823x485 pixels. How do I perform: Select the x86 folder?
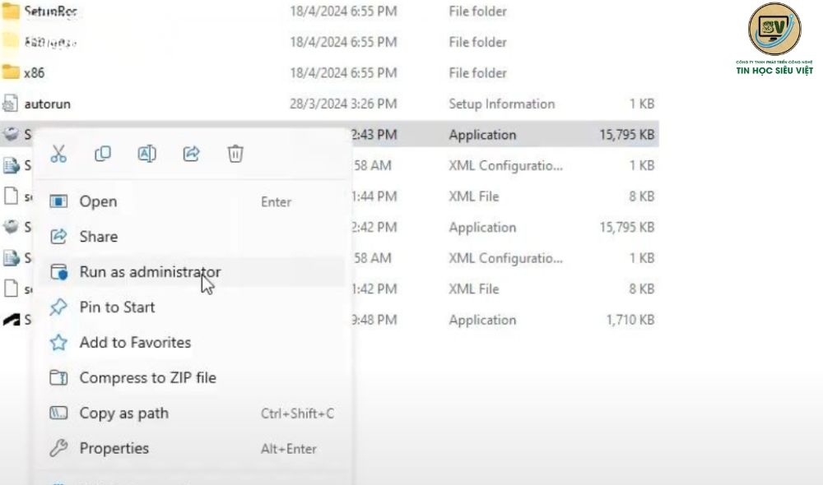point(34,73)
